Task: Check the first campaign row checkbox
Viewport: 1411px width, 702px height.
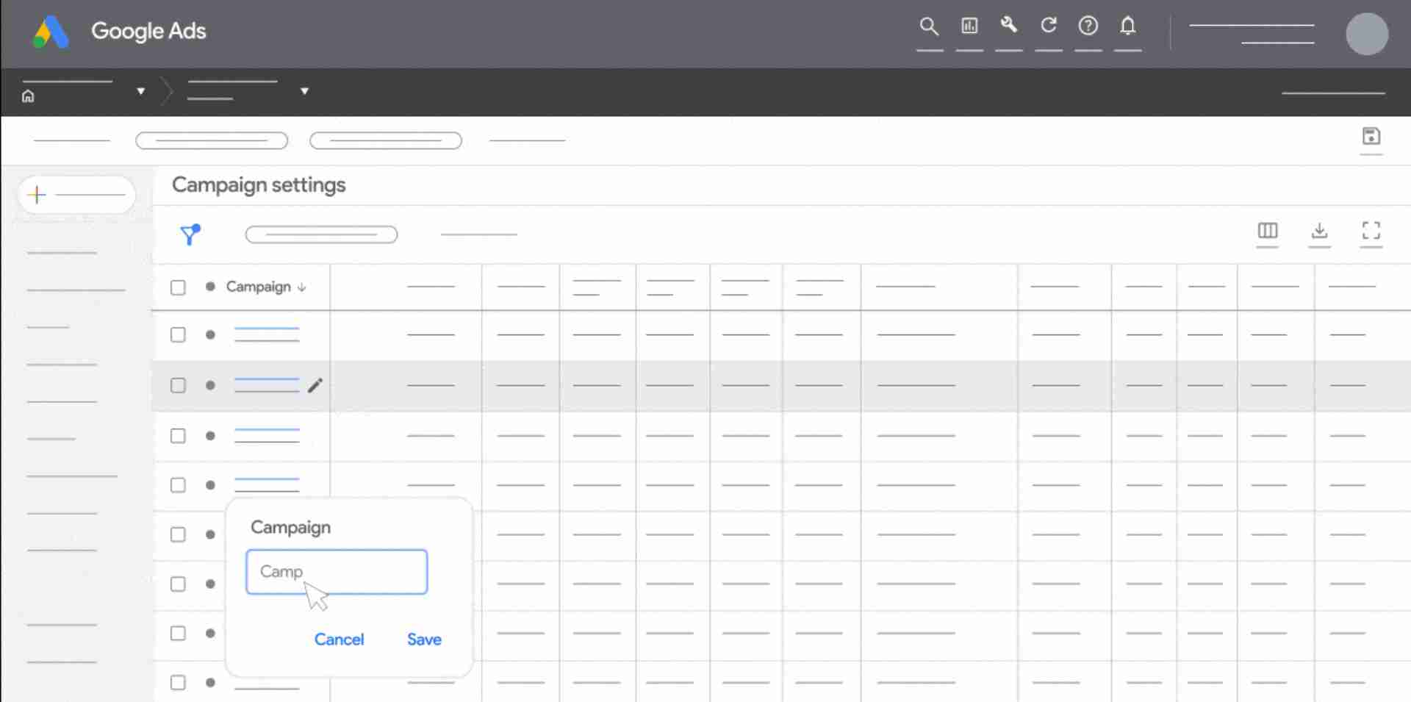Action: pyautogui.click(x=177, y=334)
